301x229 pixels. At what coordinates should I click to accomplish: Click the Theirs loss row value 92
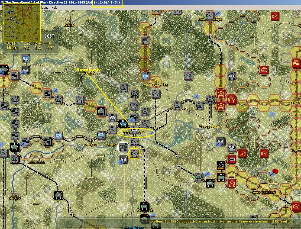click(50, 48)
